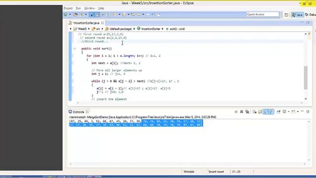Viewport: 316px width, 178px height.
Task: Click the terminated MergeSortDemo console header text
Action: (143, 117)
